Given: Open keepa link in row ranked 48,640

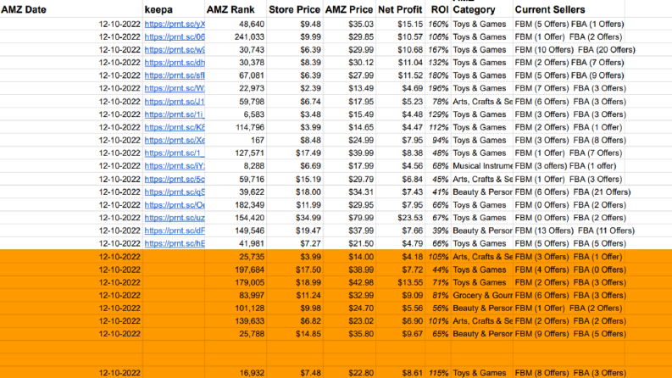Looking at the screenshot, I should click(175, 24).
